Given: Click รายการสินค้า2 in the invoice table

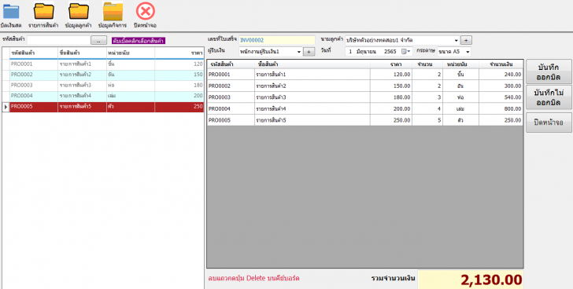Looking at the screenshot, I should pos(271,86).
